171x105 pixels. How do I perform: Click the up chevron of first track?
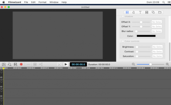pos(1,71)
